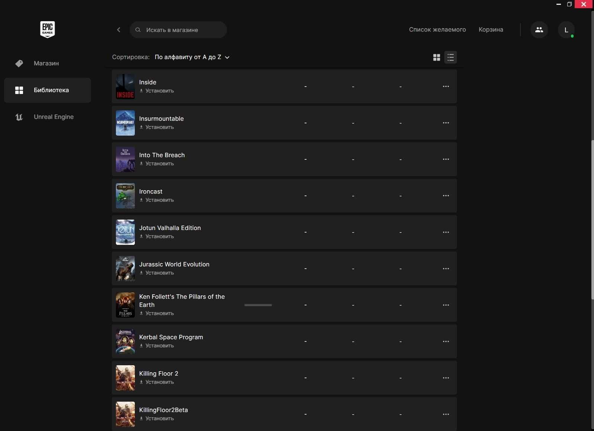594x431 pixels.
Task: Open options menu for Kerbal Space Program
Action: click(x=446, y=341)
